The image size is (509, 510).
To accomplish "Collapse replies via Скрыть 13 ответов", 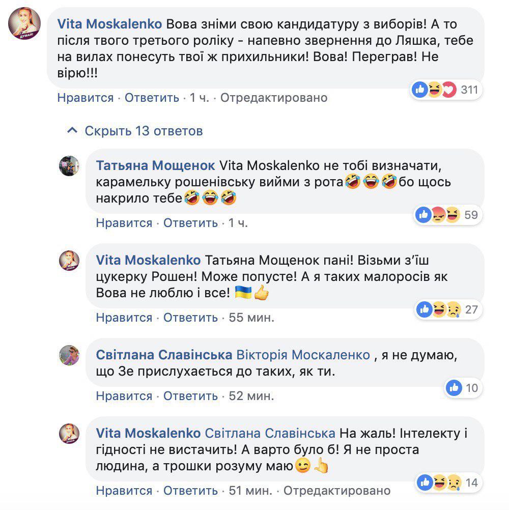I will click(x=144, y=131).
